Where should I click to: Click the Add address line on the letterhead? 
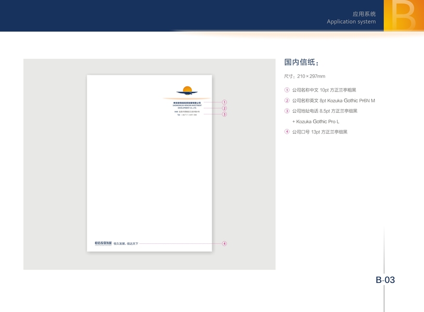tap(187, 112)
